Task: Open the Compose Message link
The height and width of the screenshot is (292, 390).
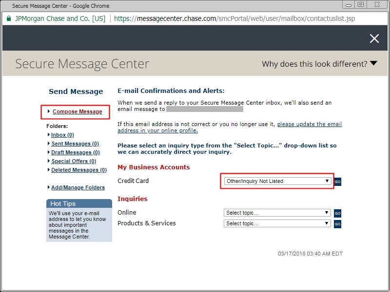Action: pos(77,111)
